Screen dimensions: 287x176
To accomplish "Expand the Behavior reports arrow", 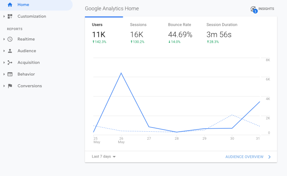I will coord(4,74).
